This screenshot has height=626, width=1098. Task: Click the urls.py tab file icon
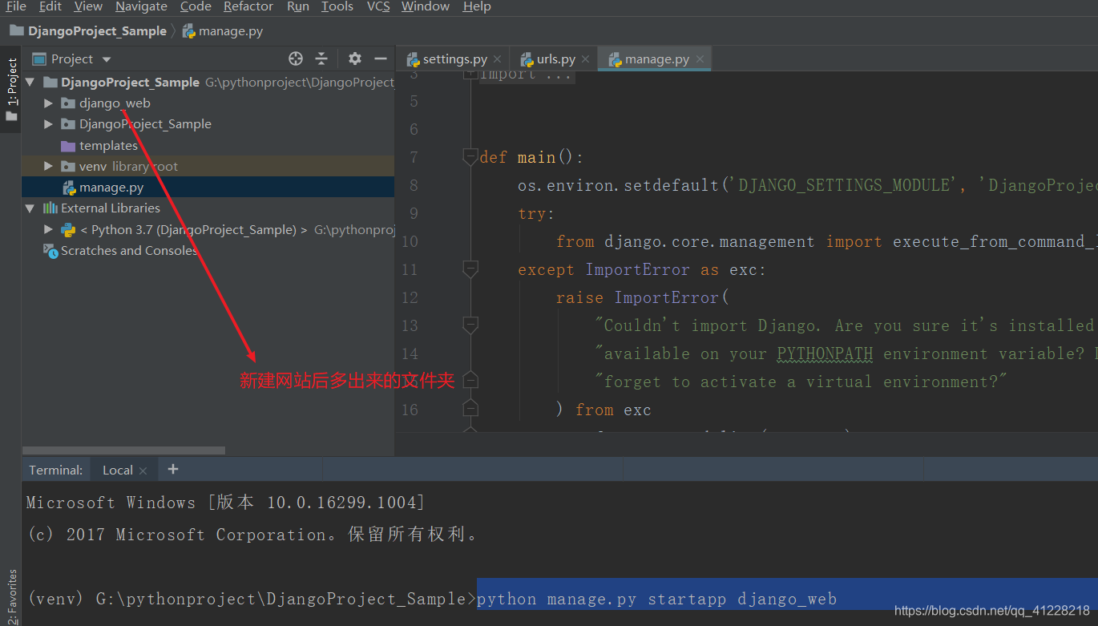(x=527, y=59)
